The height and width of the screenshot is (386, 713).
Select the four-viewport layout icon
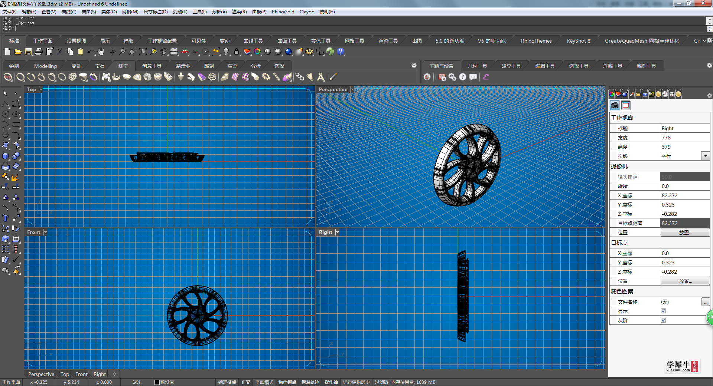coord(174,52)
